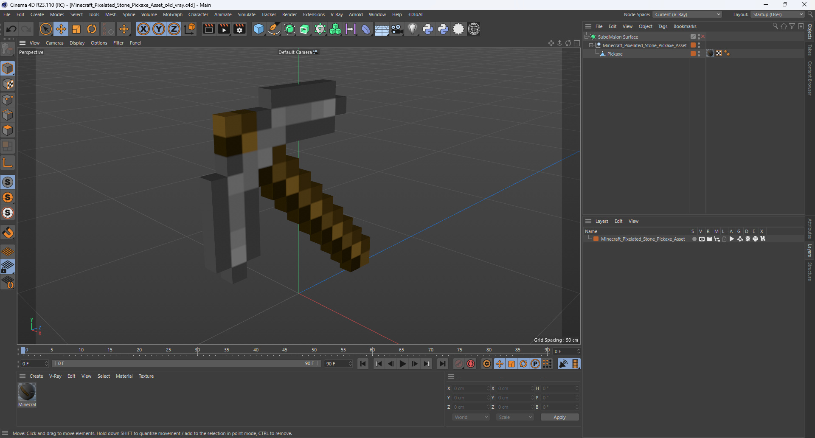The height and width of the screenshot is (438, 815).
Task: Open the Spline Pen tool
Action: 274,29
